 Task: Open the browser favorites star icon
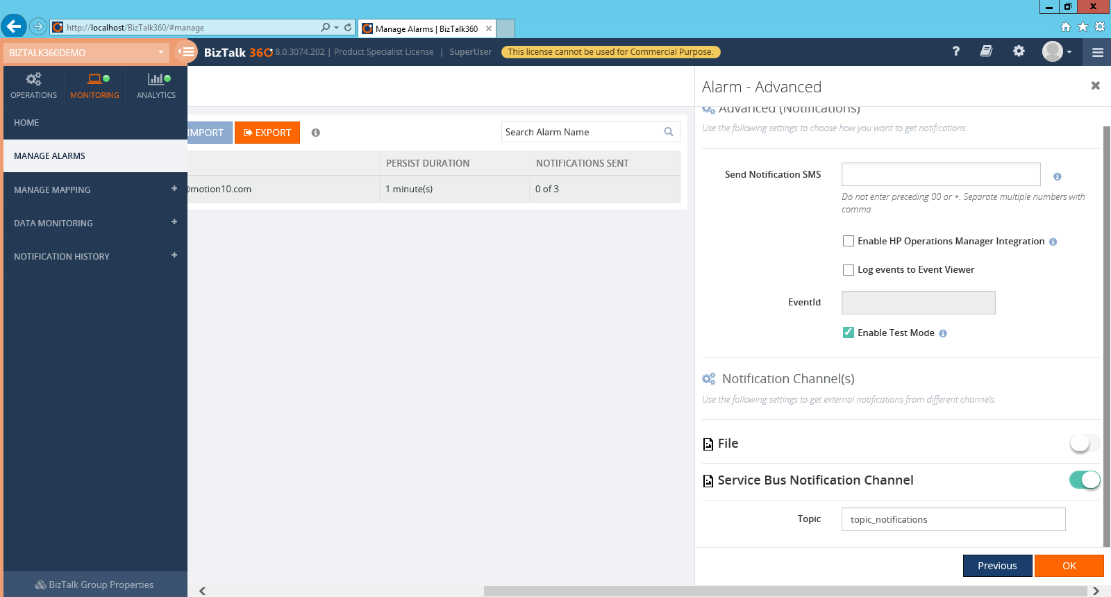[x=1083, y=27]
